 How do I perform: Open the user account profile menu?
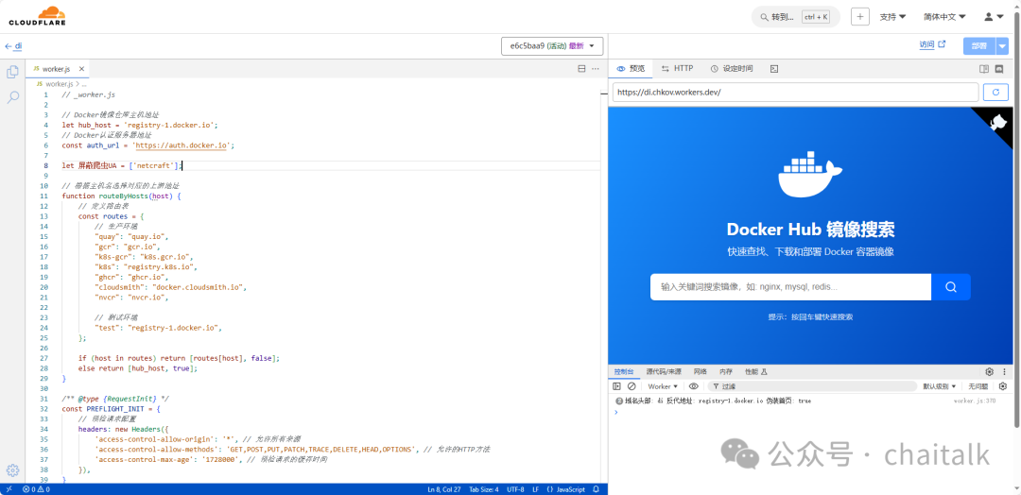pos(994,17)
